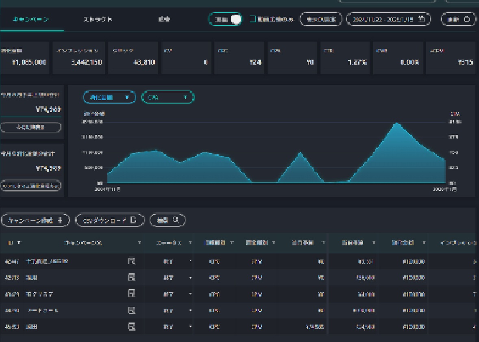Open the status dropdown in the first campaign row
Image resolution: width=479 pixels, height=342 pixels.
click(190, 262)
